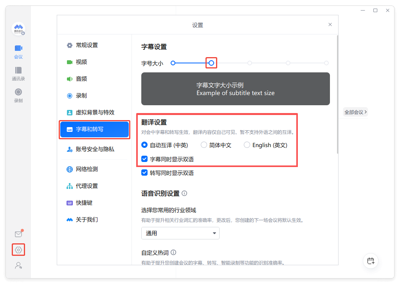Image resolution: width=400 pixels, height=284 pixels.
Task: Close the Tencent Meeting main window
Action: click(387, 11)
